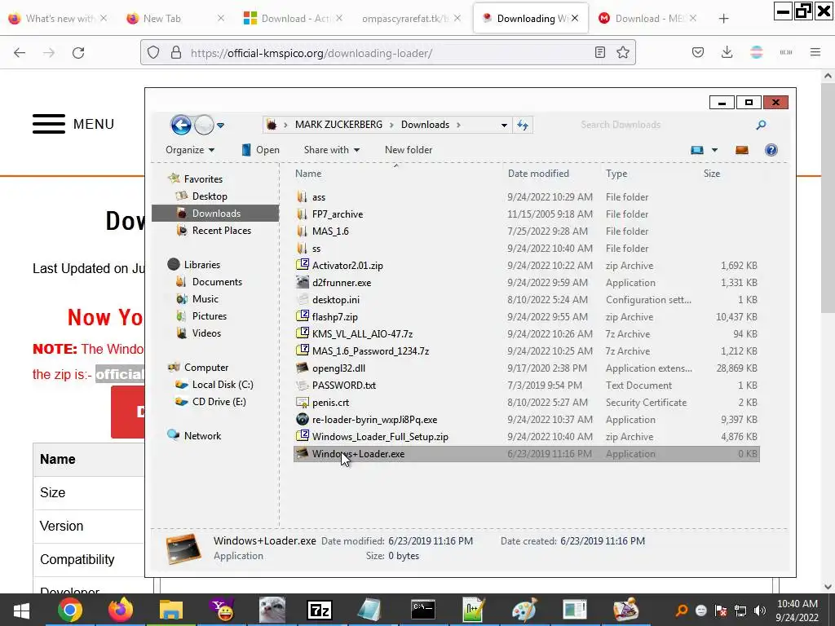Click the Windows Start button
Screen dimensions: 835x626
pyautogui.click(x=21, y=610)
